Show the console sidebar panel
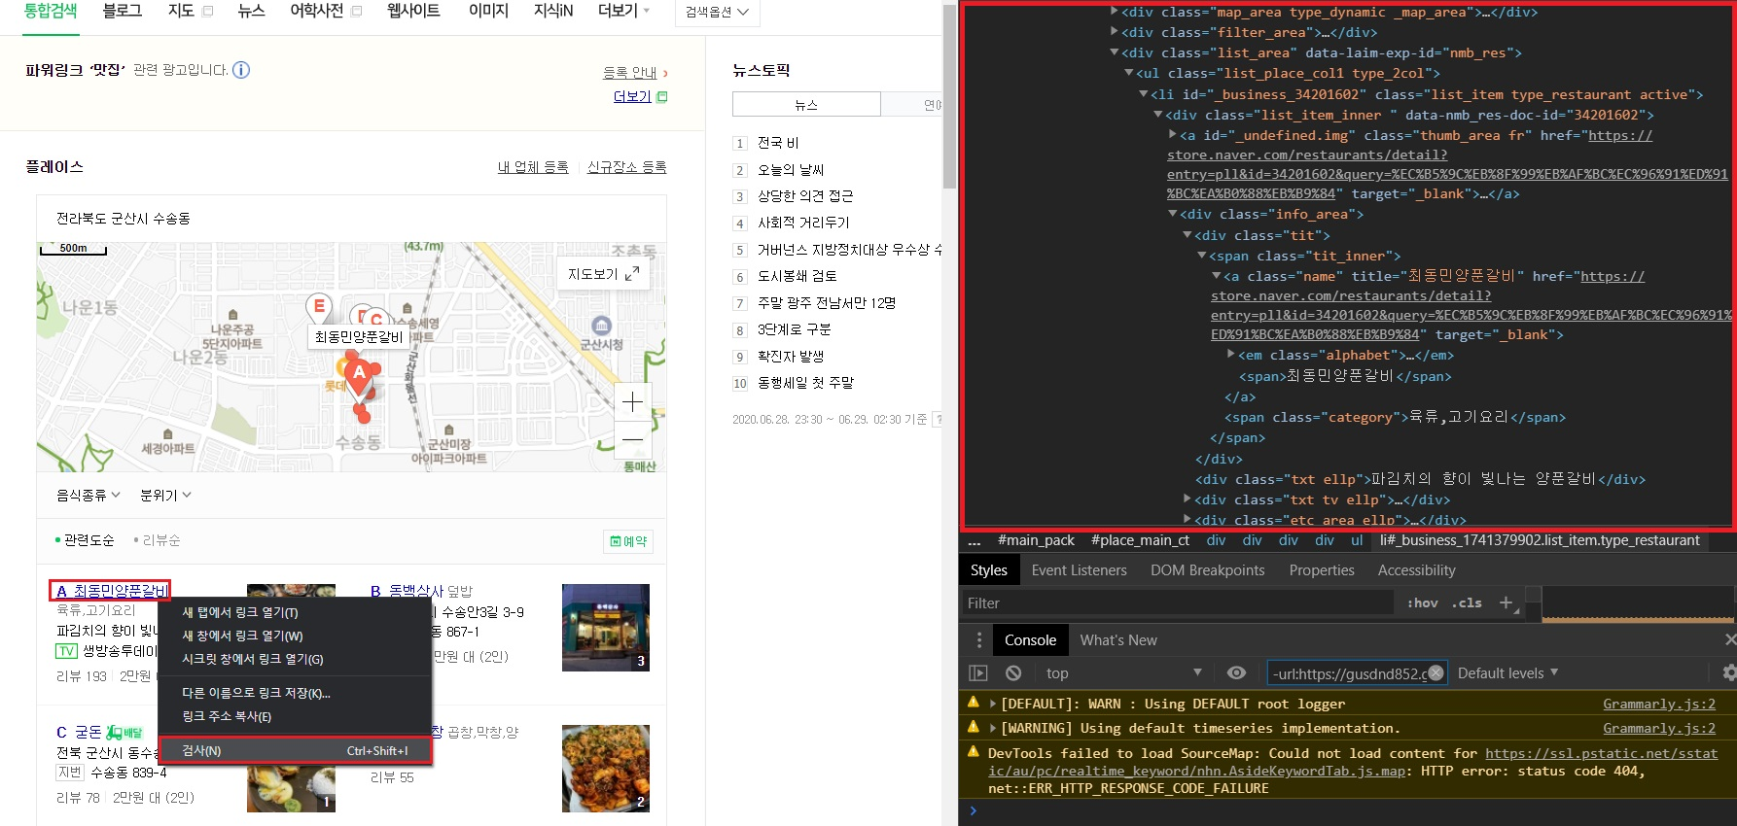The height and width of the screenshot is (826, 1737). click(978, 673)
